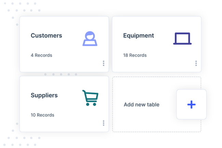Viewport: 222px width, 148px height.
Task: Click the '4 Records' count text
Action: (x=41, y=55)
